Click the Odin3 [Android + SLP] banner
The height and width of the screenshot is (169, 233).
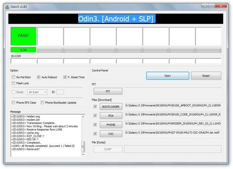116,19
